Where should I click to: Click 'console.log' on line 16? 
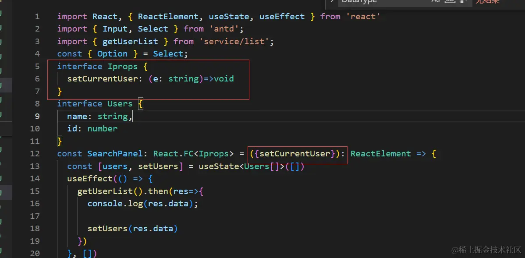pyautogui.click(x=115, y=203)
